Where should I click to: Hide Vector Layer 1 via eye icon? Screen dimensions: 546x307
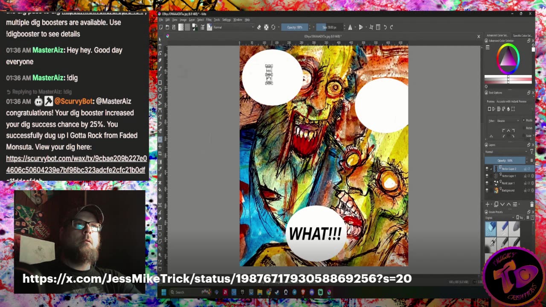coord(487,176)
